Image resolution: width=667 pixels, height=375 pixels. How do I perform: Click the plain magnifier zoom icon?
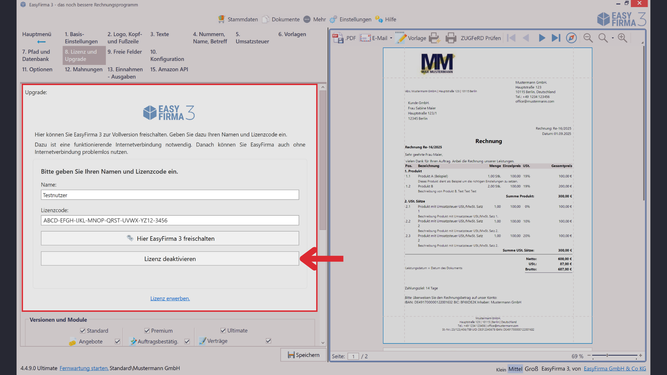(603, 38)
